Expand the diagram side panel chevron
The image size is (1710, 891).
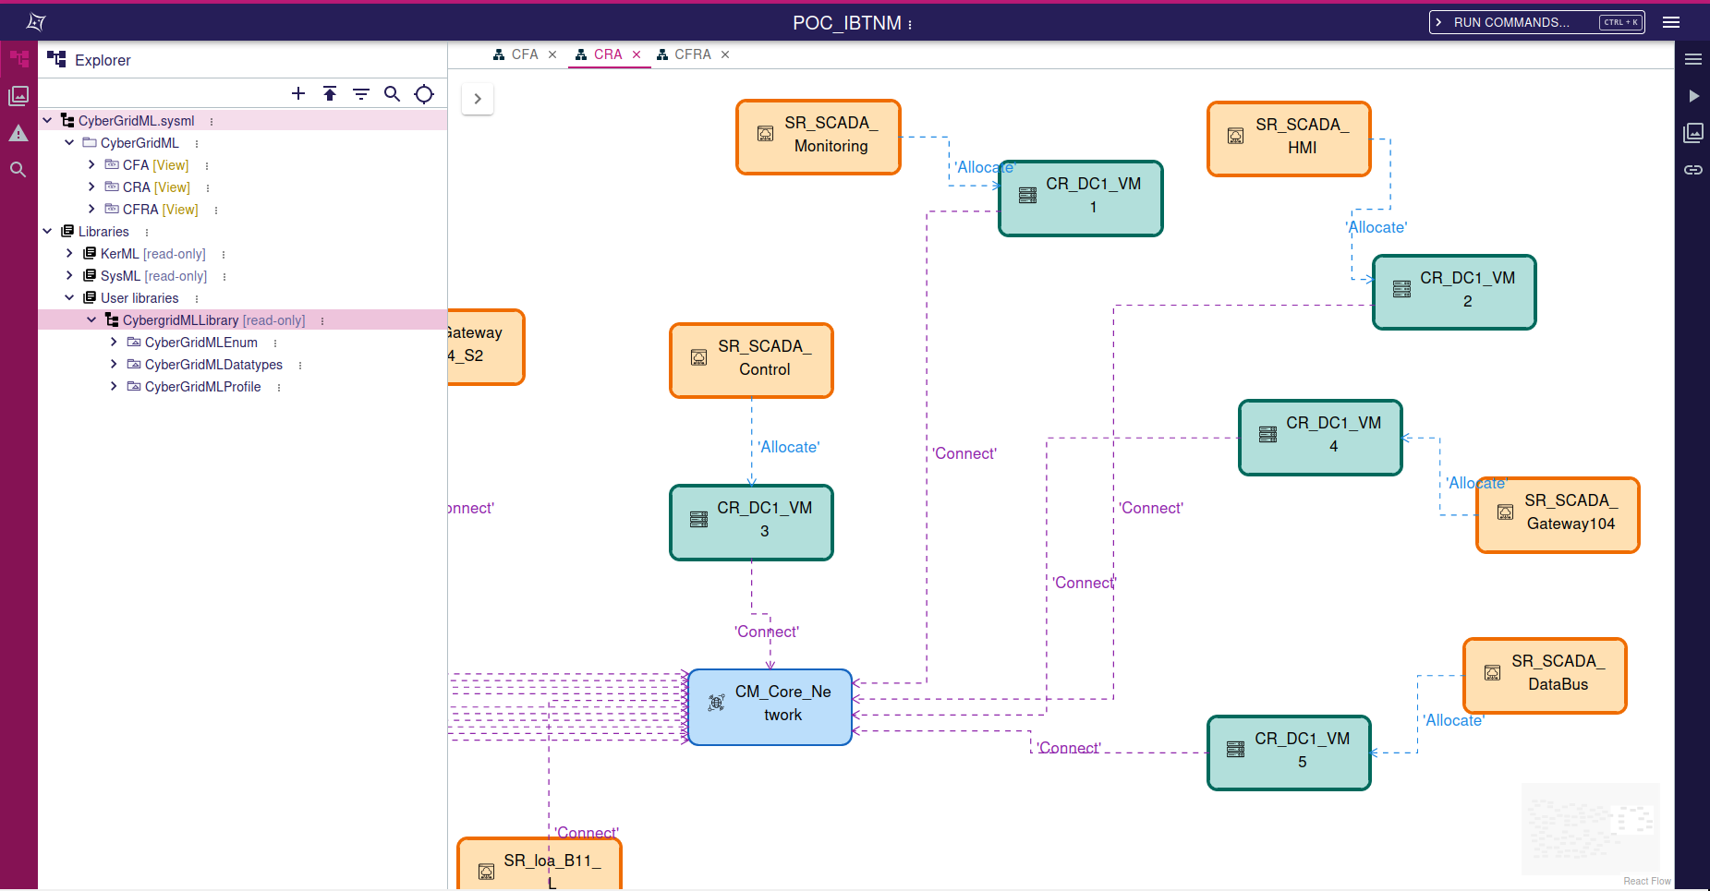click(x=478, y=99)
